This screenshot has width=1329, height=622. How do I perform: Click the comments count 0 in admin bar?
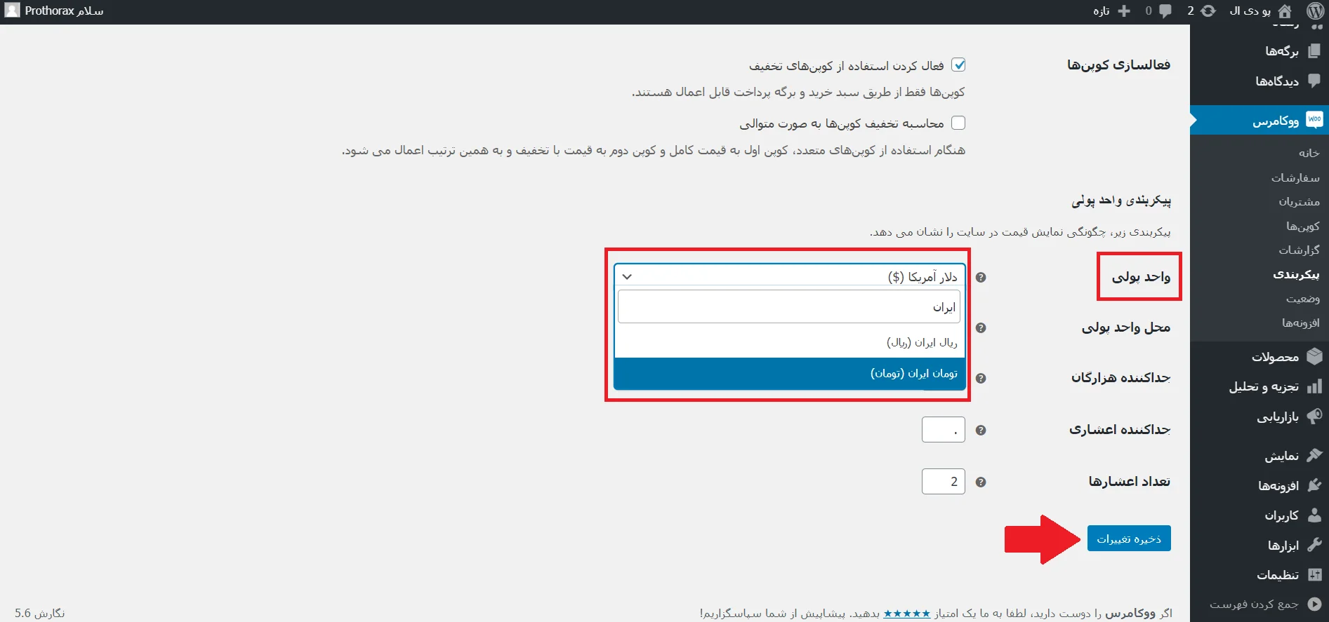coord(1149,11)
